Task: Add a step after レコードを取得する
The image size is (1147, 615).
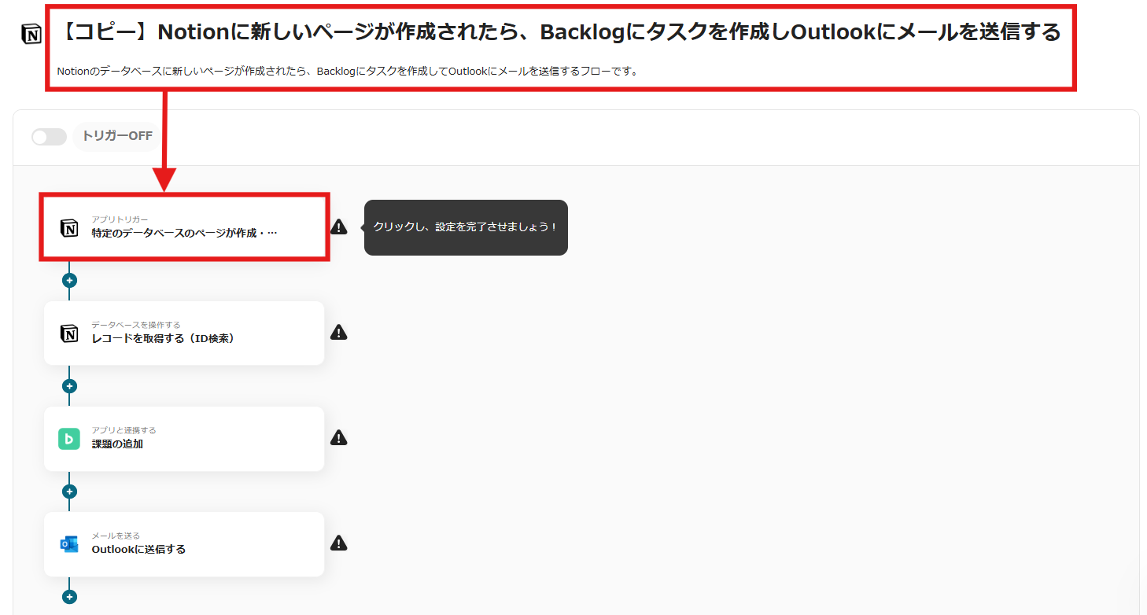Action: pos(69,386)
